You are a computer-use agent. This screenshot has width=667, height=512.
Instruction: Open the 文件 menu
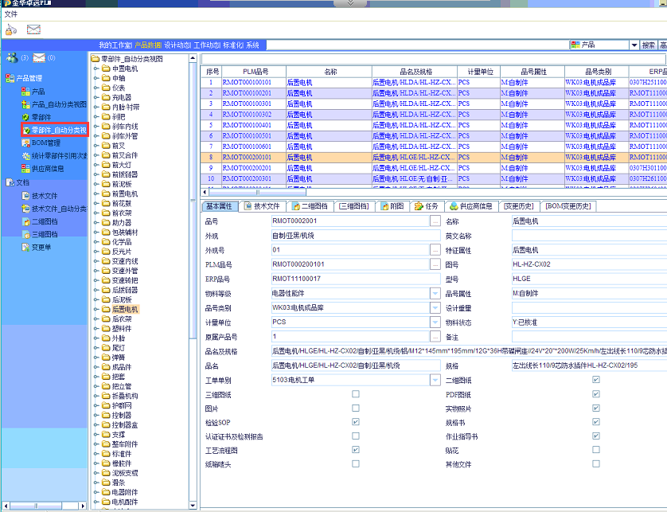11,14
